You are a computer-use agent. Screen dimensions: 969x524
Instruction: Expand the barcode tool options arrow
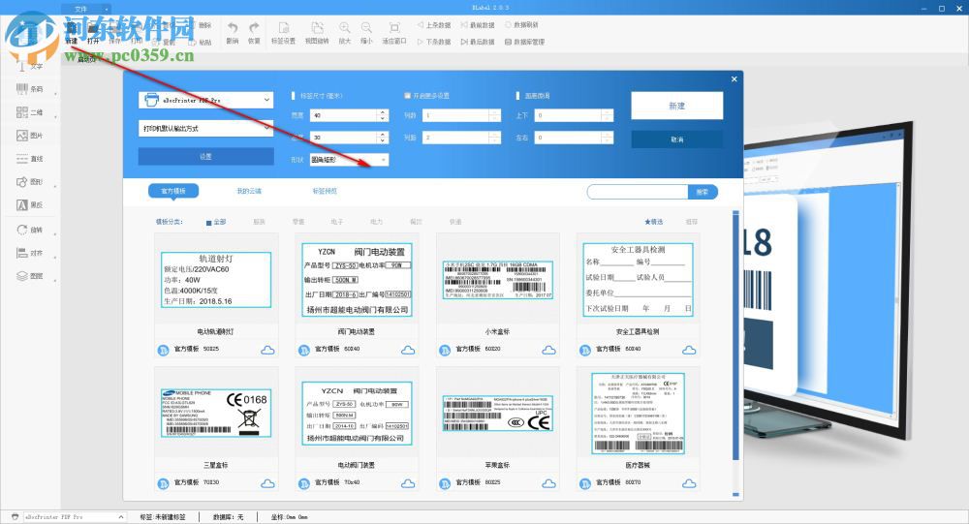55,93
